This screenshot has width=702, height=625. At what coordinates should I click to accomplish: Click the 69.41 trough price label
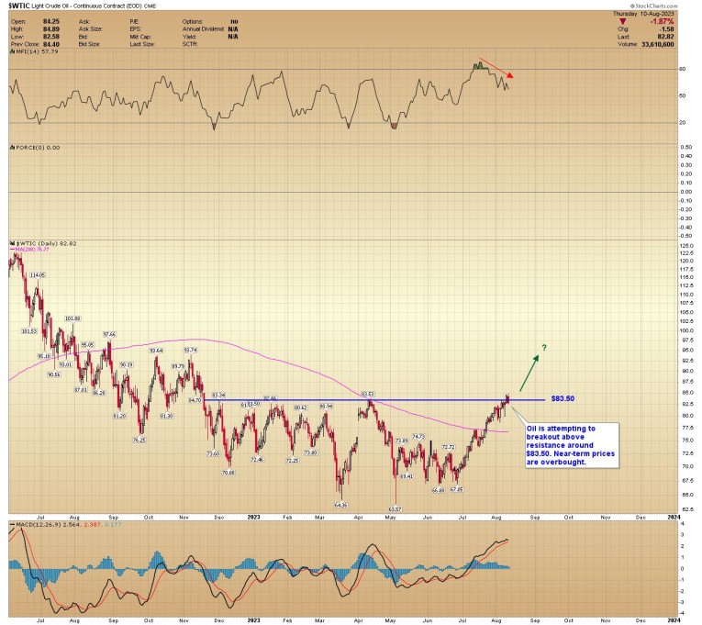[x=407, y=476]
